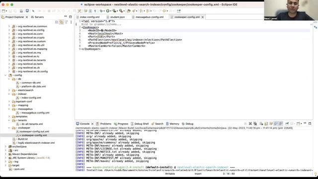The width and height of the screenshot is (318, 179).
Task: Open dropdown arrow next to Debug button
Action: point(104,11)
